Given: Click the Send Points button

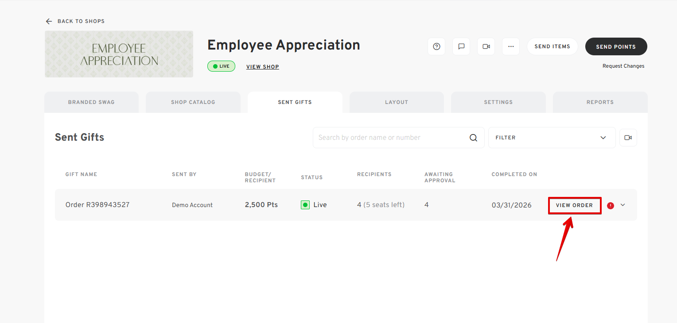Looking at the screenshot, I should point(616,46).
